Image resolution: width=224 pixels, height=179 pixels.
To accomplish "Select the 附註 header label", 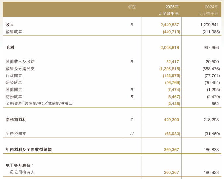I will pyautogui.click(x=131, y=7).
